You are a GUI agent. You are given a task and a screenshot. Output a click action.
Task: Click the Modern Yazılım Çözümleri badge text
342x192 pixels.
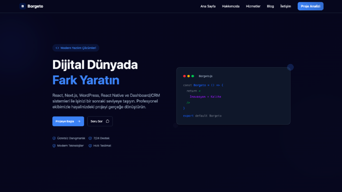click(78, 48)
